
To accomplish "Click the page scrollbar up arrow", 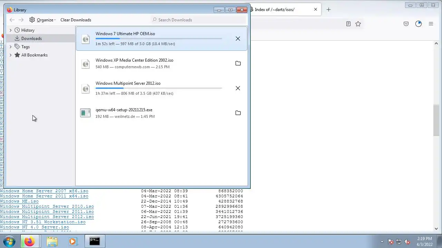I will coord(436,44).
